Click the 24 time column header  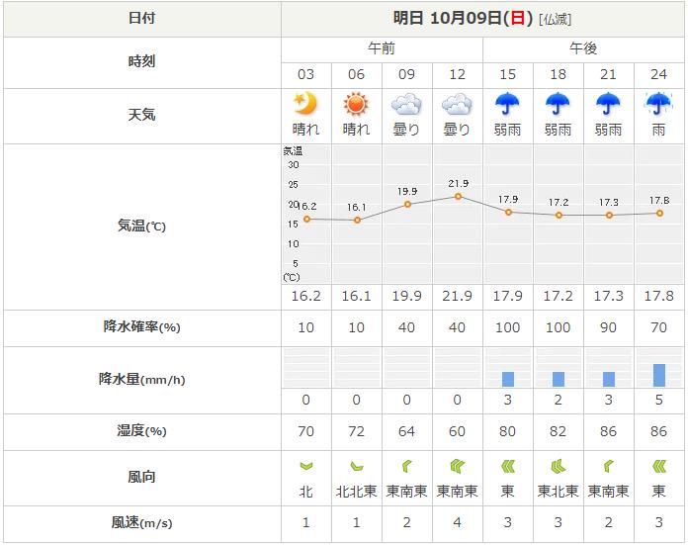658,74
